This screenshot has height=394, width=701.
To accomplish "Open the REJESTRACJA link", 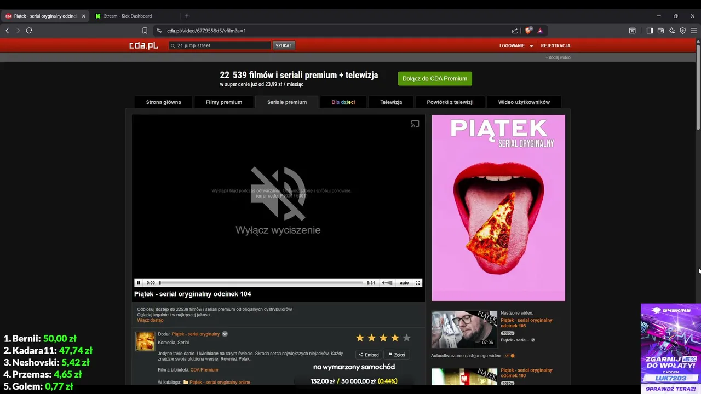I will pos(555,45).
